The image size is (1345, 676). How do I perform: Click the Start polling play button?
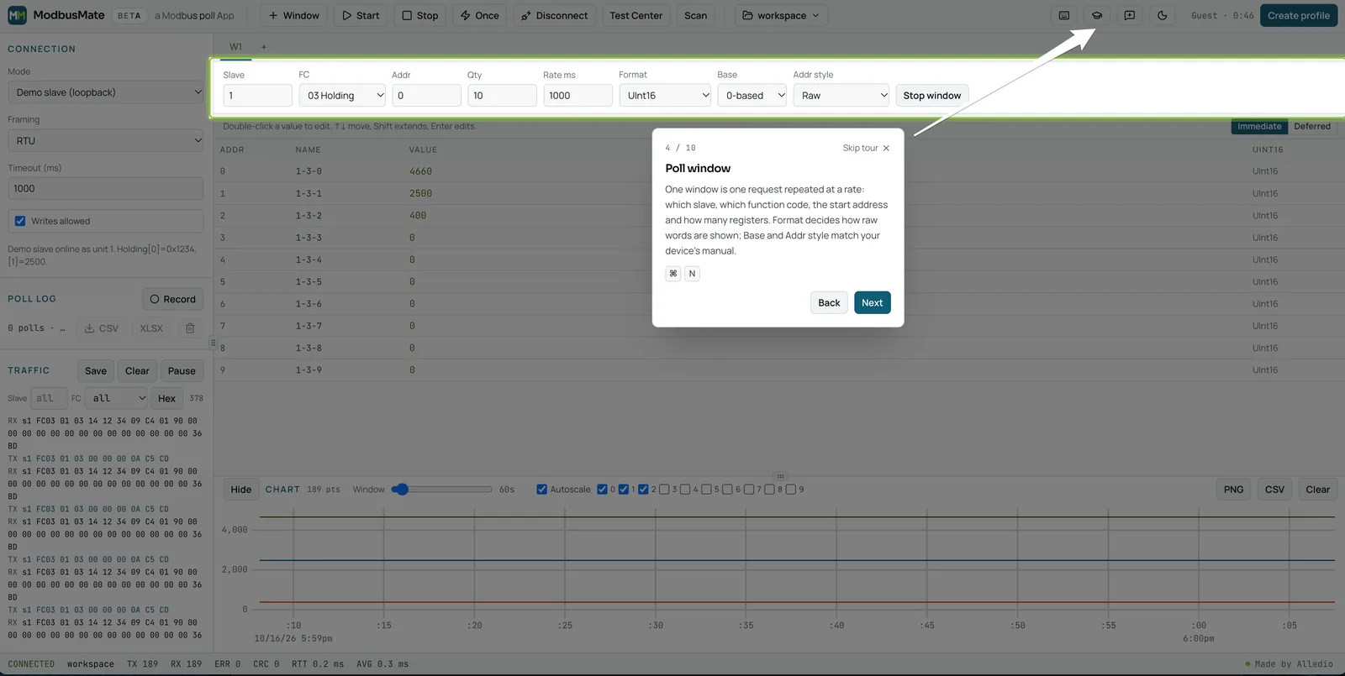[361, 15]
